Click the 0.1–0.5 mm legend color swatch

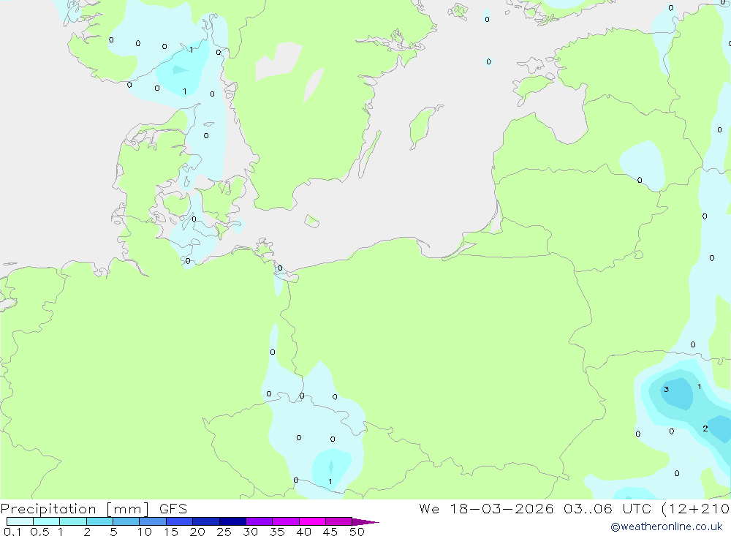click(20, 521)
